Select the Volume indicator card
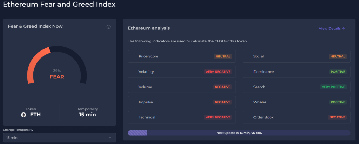The width and height of the screenshot is (359, 144). tap(182, 87)
